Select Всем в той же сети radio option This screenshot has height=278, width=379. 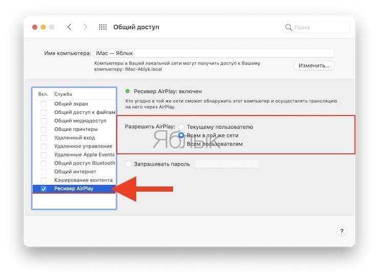(181, 135)
